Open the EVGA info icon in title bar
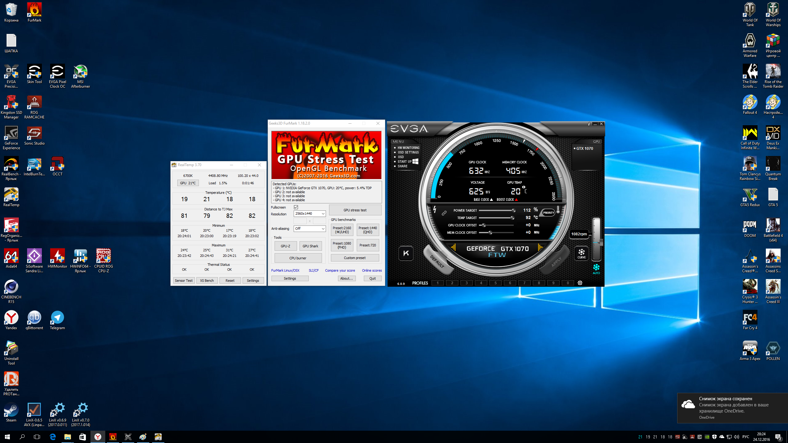 point(589,124)
